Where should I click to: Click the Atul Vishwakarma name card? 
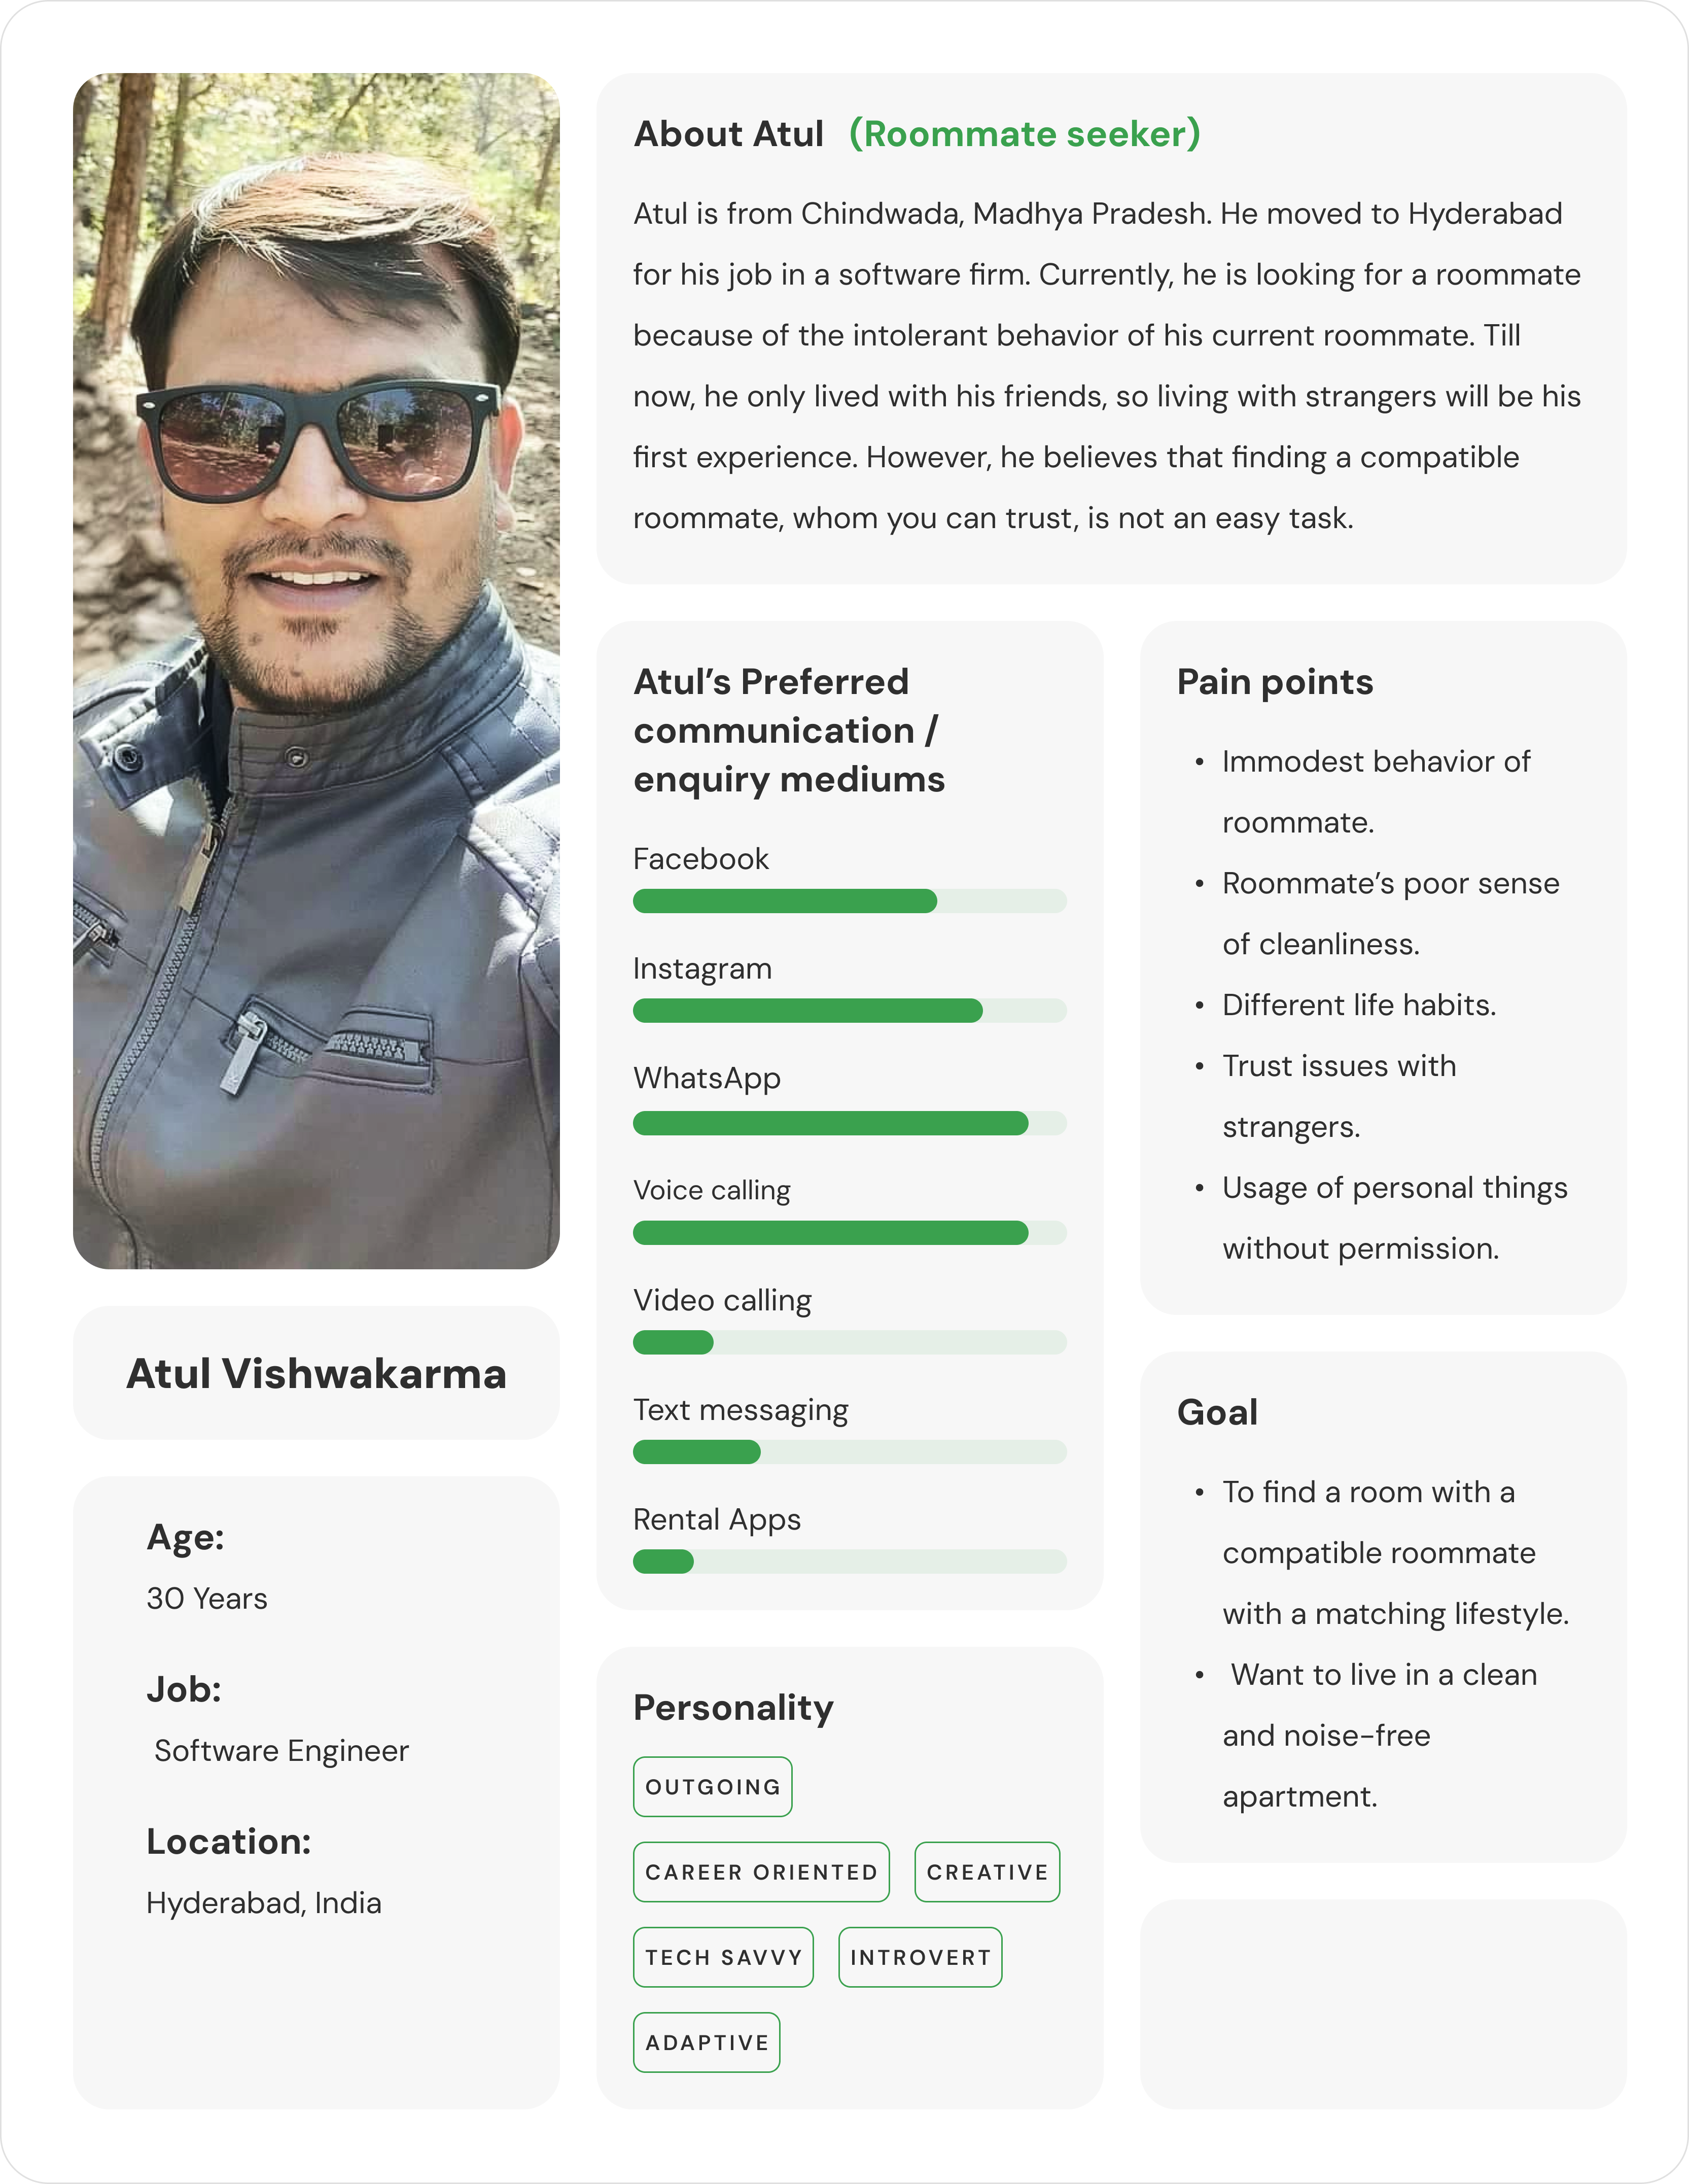click(x=316, y=1373)
